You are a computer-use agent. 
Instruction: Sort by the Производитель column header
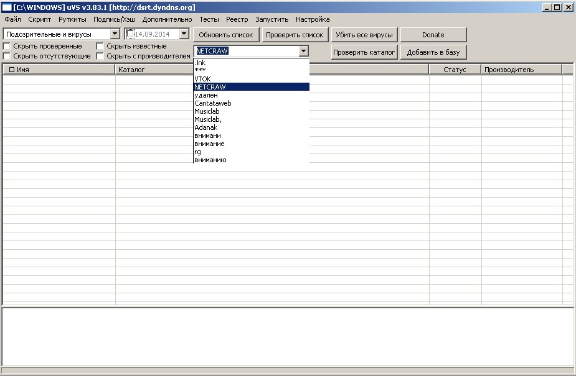(522, 69)
